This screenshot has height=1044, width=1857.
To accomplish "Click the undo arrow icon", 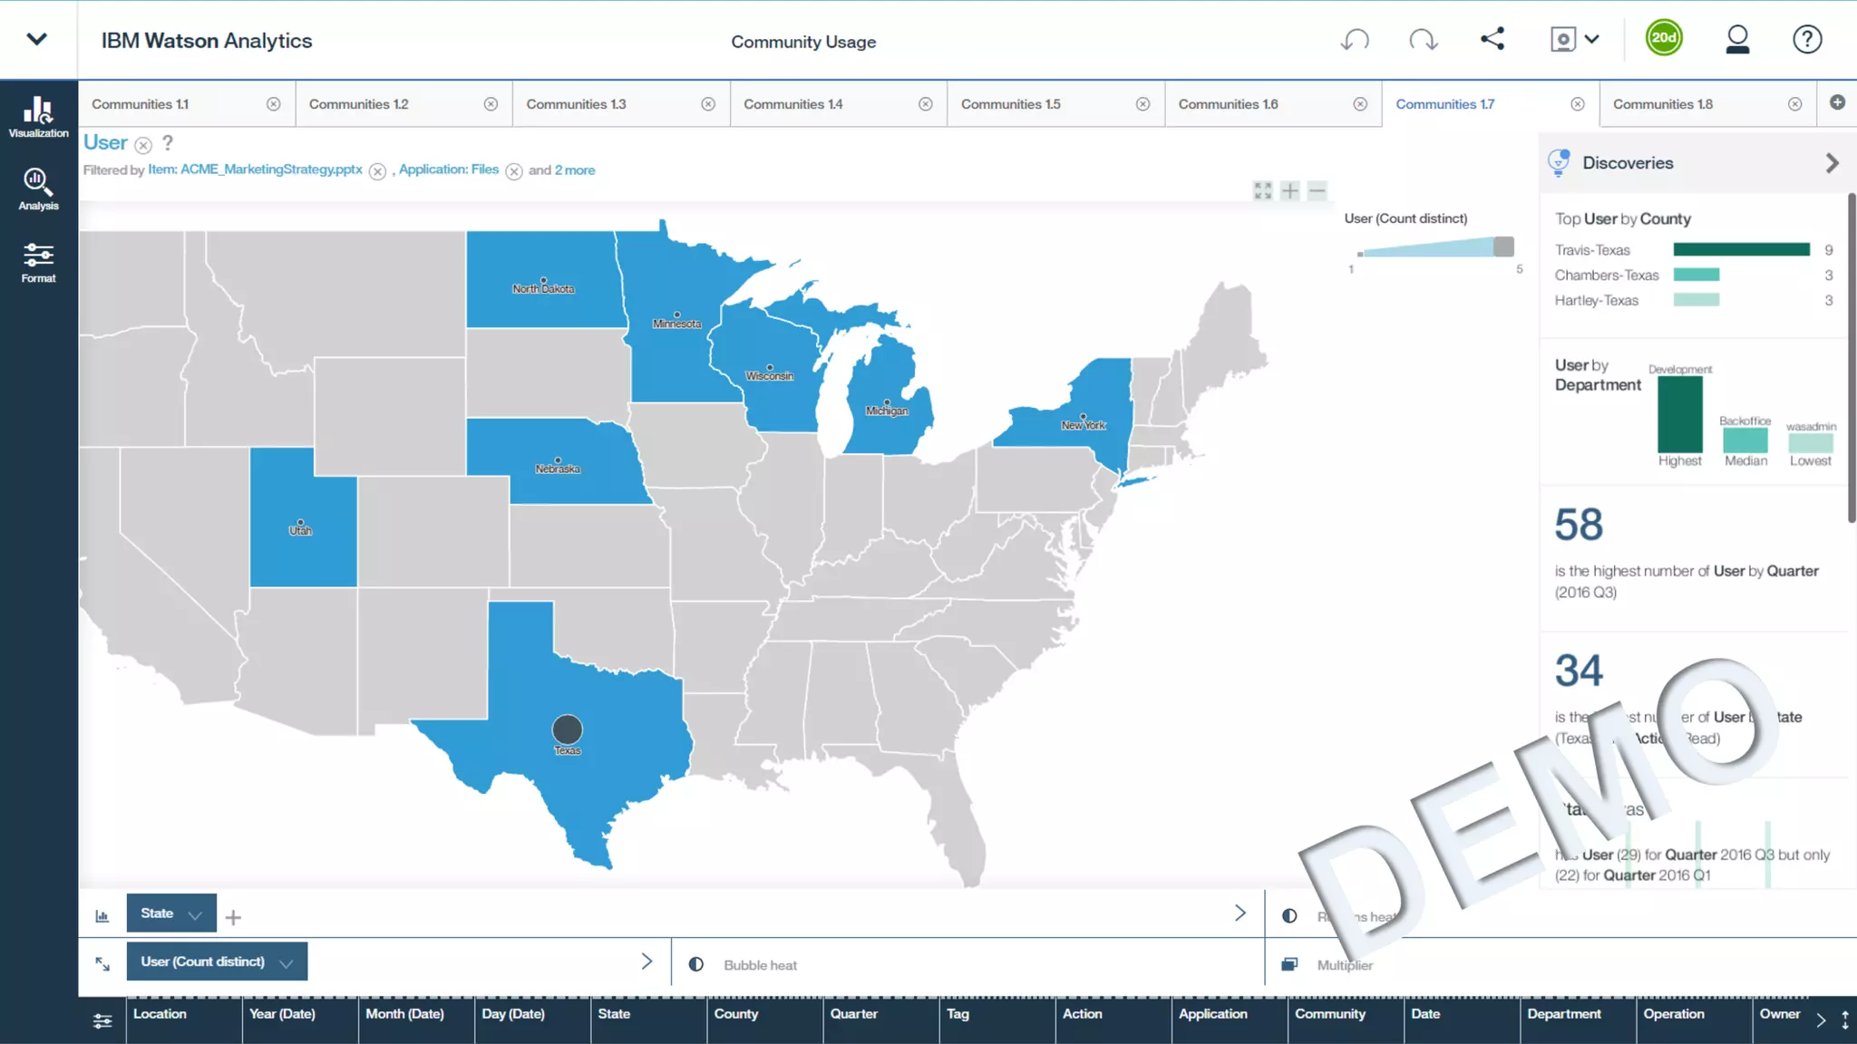I will (x=1355, y=40).
